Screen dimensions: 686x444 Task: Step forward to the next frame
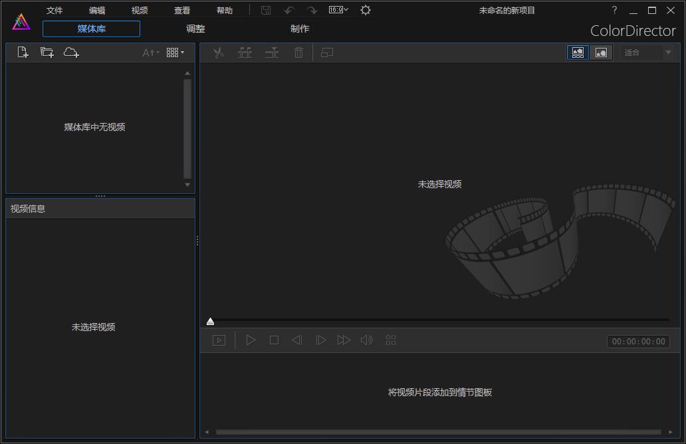click(320, 340)
